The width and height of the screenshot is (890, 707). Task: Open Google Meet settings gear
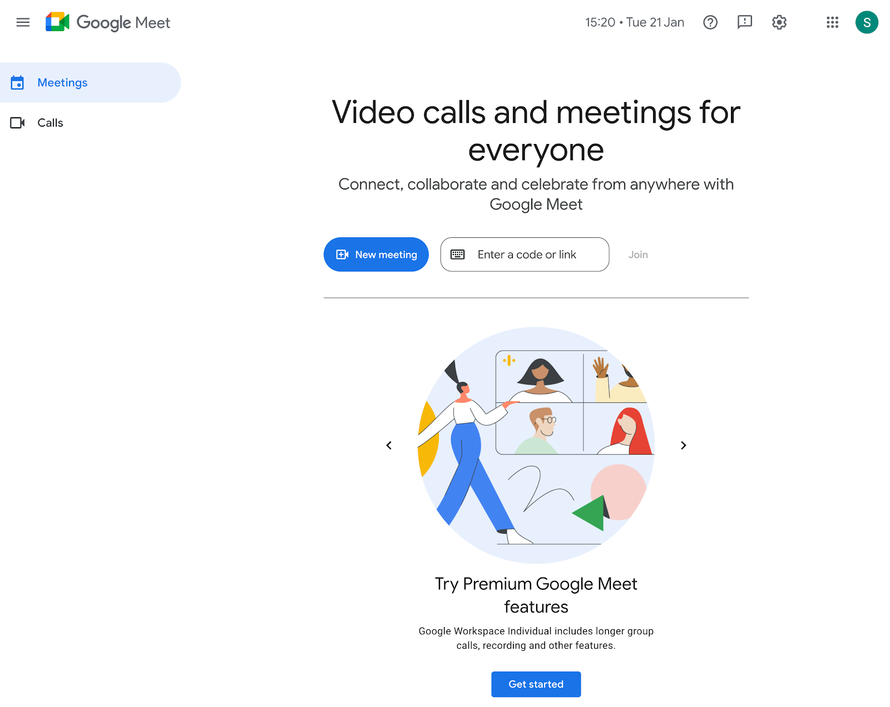click(x=779, y=22)
